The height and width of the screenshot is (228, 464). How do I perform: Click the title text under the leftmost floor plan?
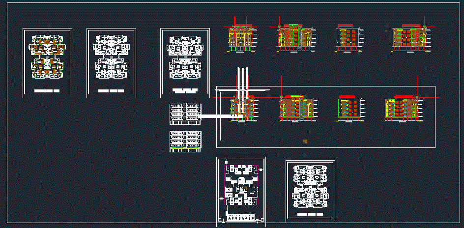pyautogui.click(x=47, y=91)
